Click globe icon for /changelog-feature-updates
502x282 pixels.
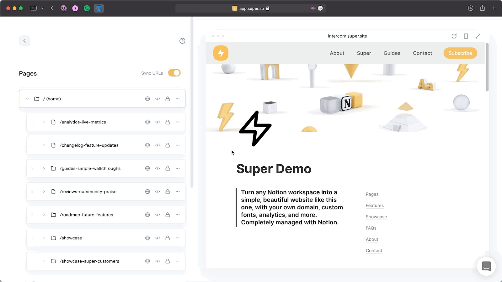tap(147, 145)
